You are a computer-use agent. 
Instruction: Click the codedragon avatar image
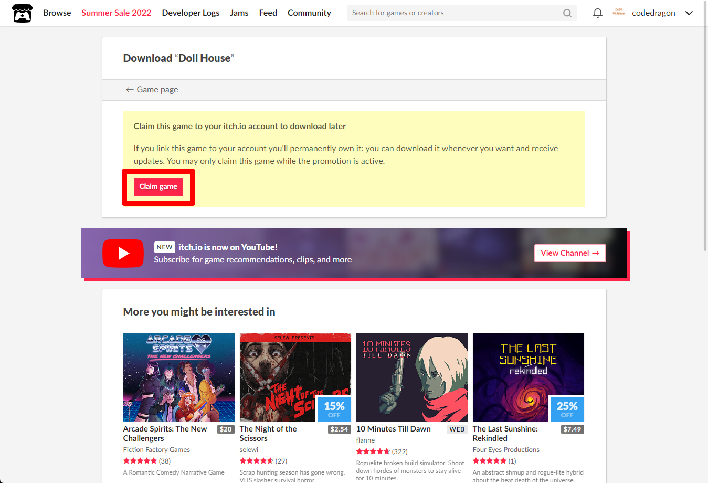coord(619,13)
